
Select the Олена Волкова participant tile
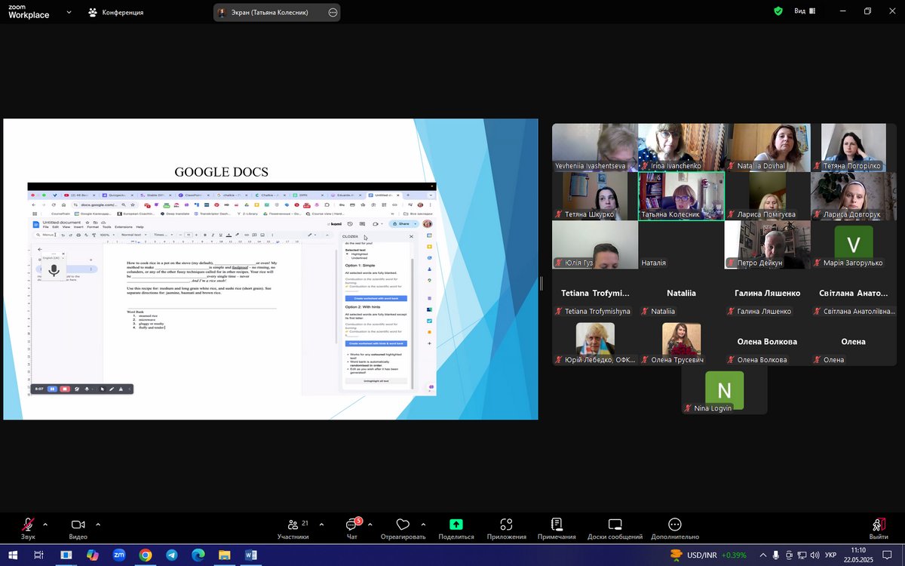(768, 342)
